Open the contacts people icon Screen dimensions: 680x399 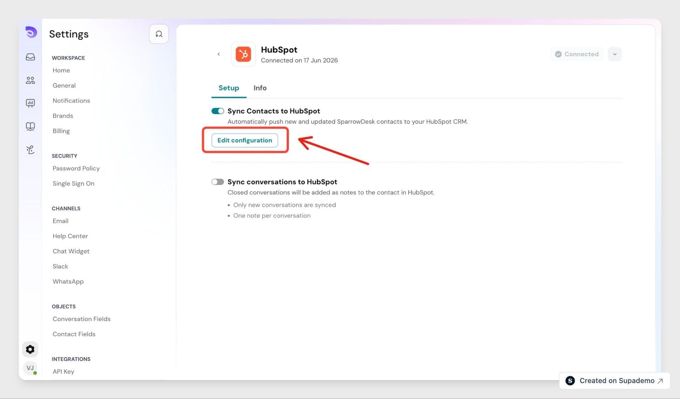(30, 80)
